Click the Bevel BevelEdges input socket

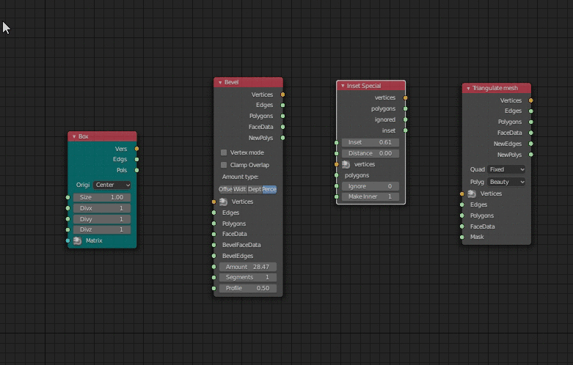point(213,256)
